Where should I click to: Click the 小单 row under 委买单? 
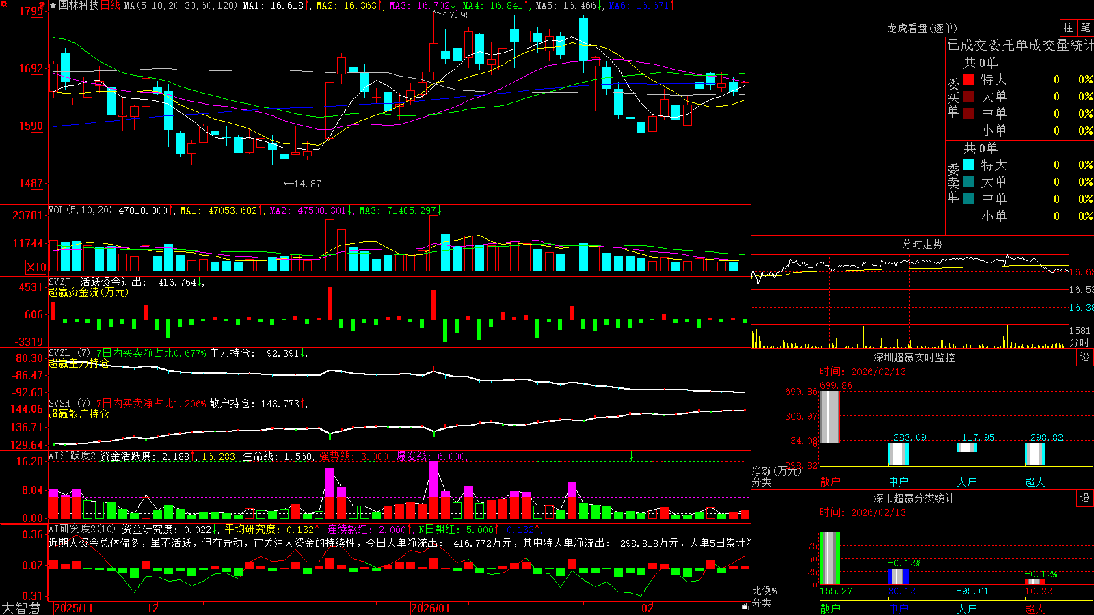click(x=1027, y=131)
